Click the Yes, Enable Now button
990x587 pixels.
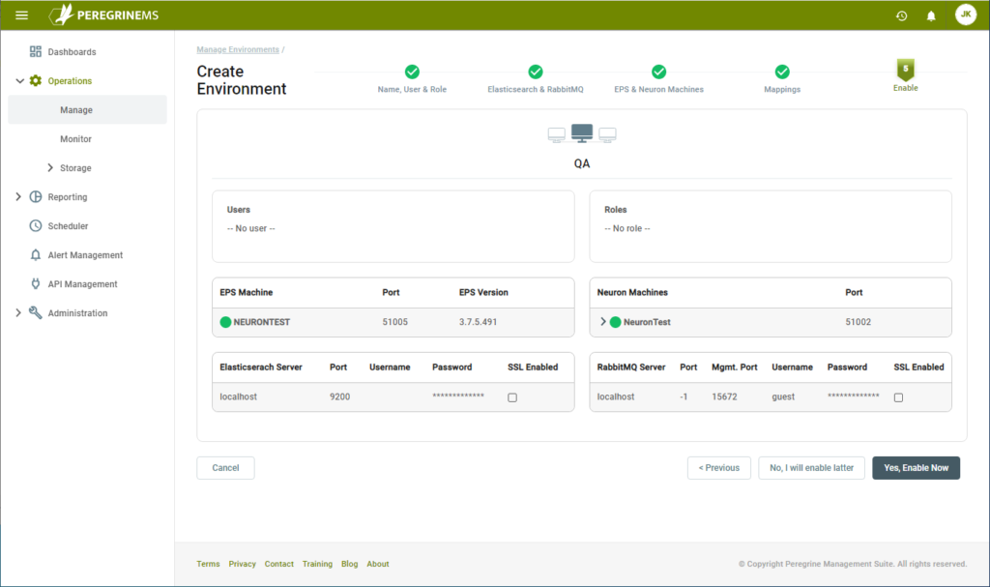point(915,467)
